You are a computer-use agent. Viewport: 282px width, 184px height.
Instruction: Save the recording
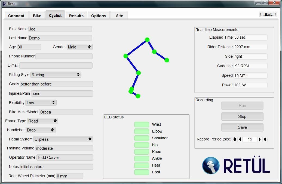[242, 127]
